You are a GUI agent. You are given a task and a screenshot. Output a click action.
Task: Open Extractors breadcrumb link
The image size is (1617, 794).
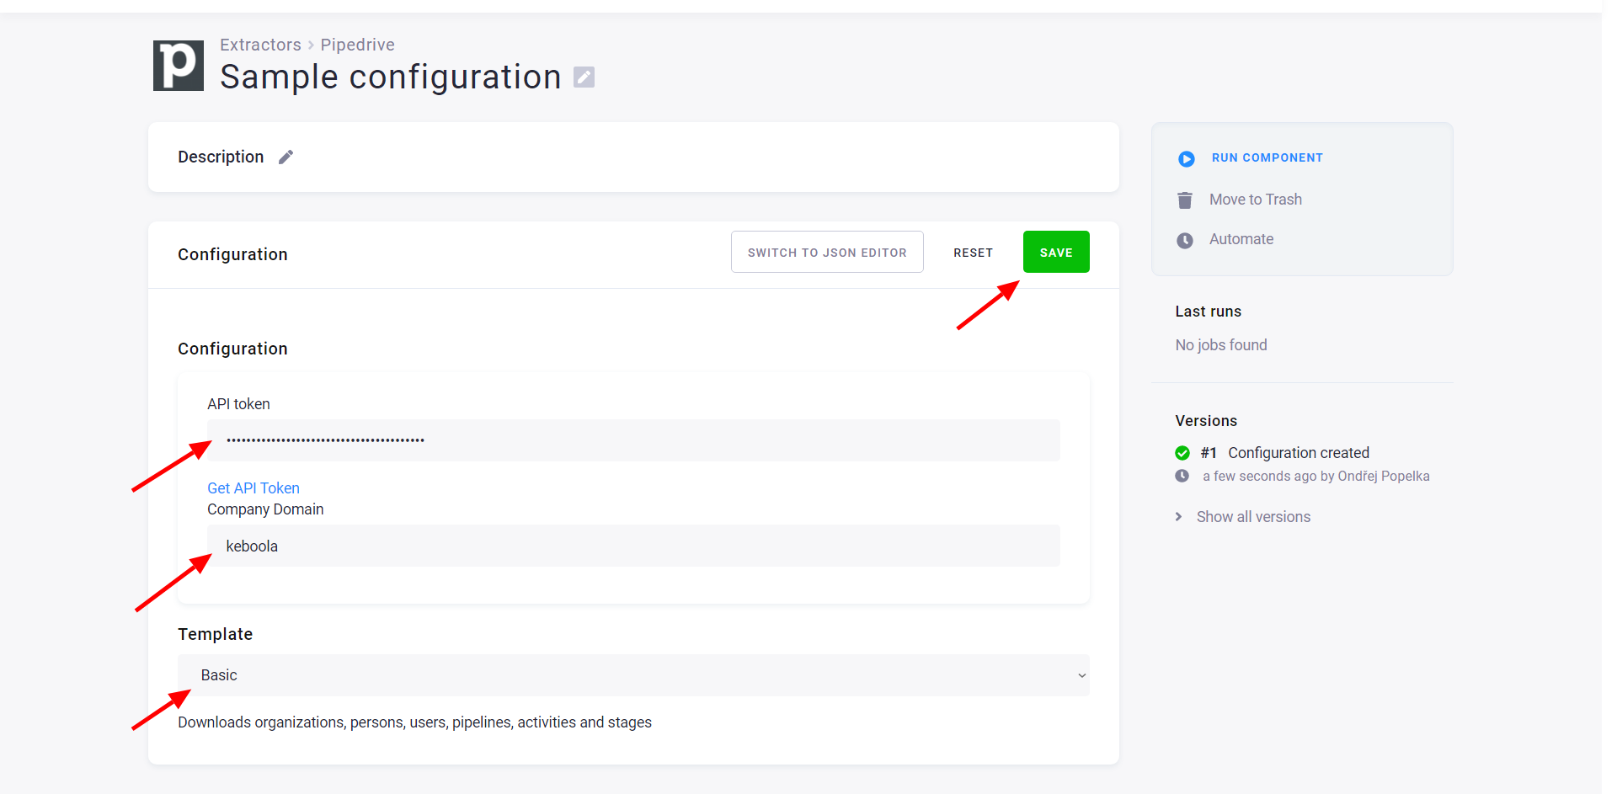[260, 45]
